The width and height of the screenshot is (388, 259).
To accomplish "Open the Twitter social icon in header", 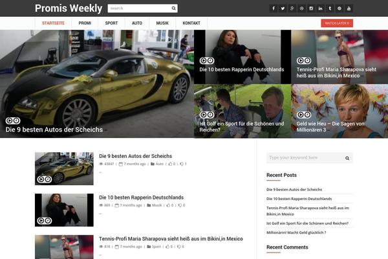I will (283, 8).
